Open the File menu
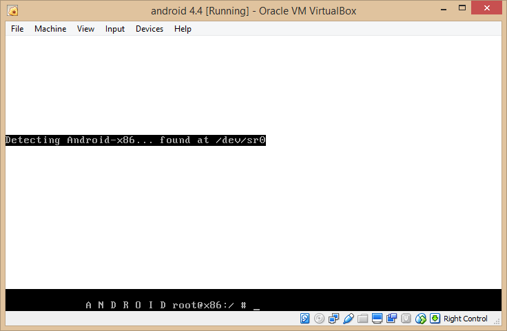The width and height of the screenshot is (507, 331). (17, 29)
